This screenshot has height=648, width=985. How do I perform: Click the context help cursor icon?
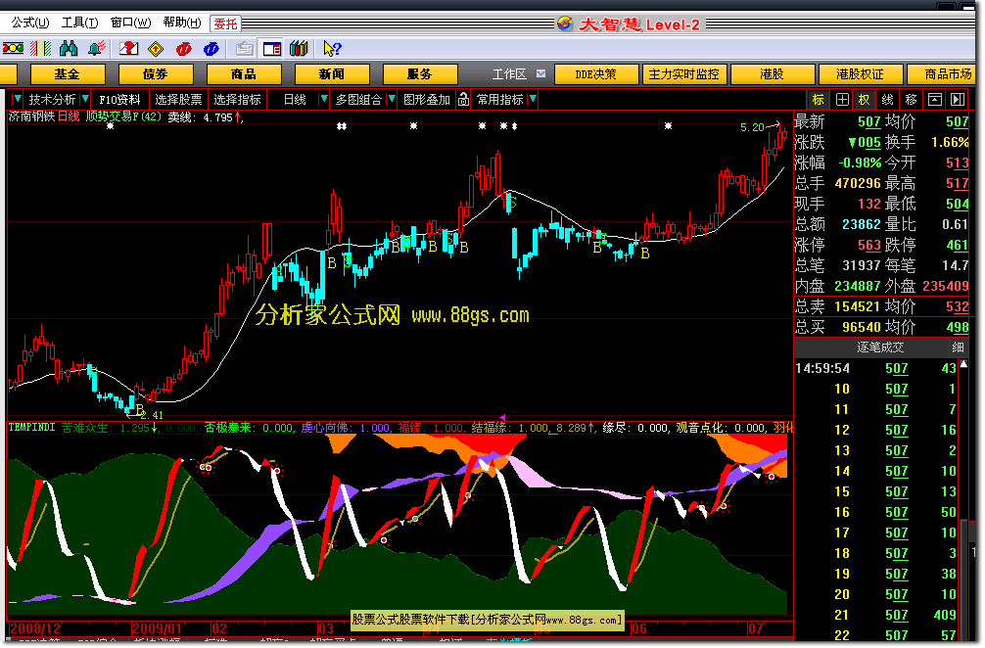(x=332, y=48)
